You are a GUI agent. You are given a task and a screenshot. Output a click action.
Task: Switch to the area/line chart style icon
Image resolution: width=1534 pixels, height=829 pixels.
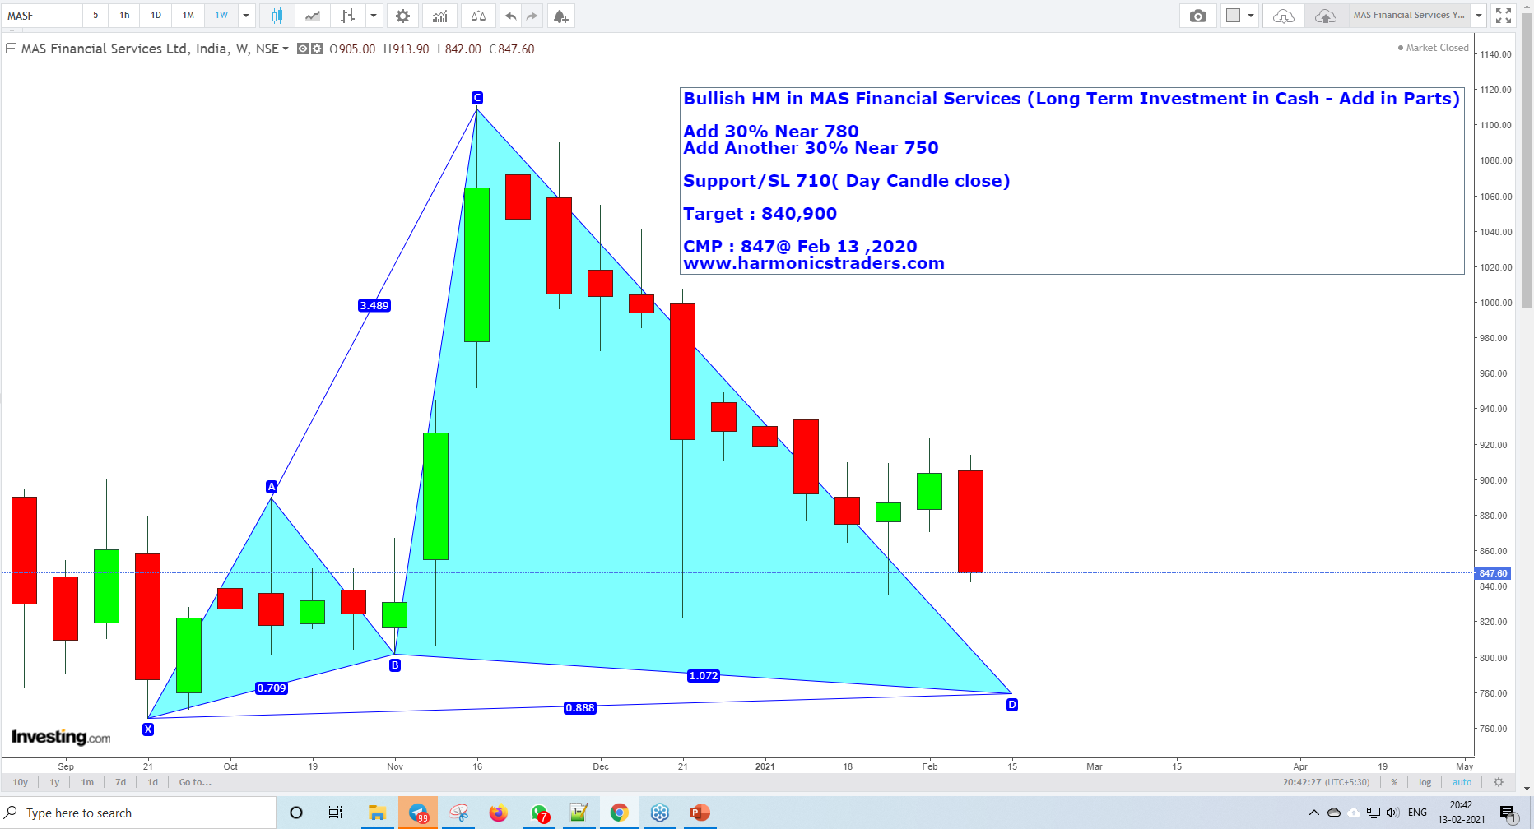click(313, 16)
